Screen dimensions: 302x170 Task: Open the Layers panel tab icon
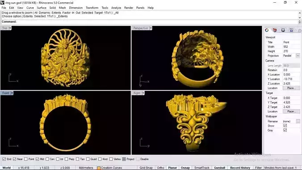click(275, 30)
